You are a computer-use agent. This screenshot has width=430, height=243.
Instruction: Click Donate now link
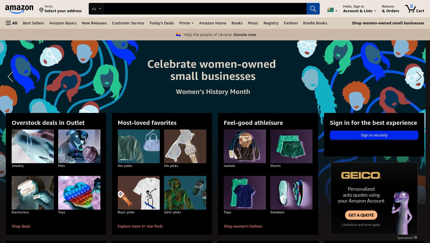tap(245, 35)
